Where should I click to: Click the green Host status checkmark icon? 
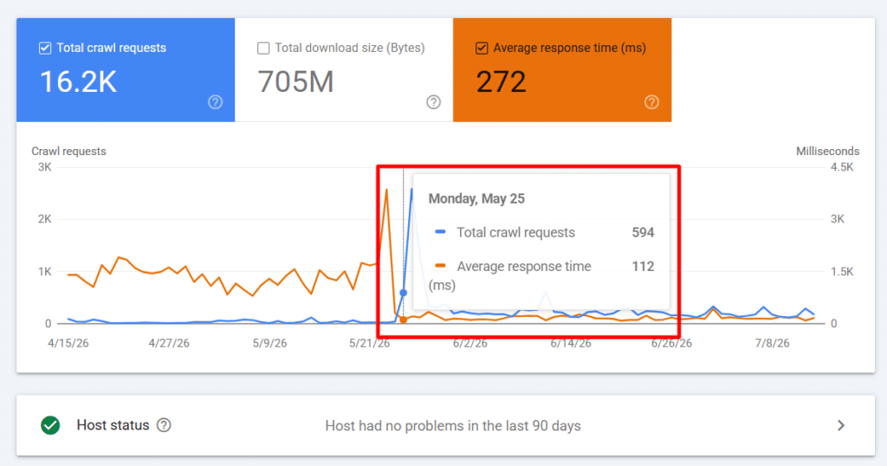pyautogui.click(x=50, y=425)
